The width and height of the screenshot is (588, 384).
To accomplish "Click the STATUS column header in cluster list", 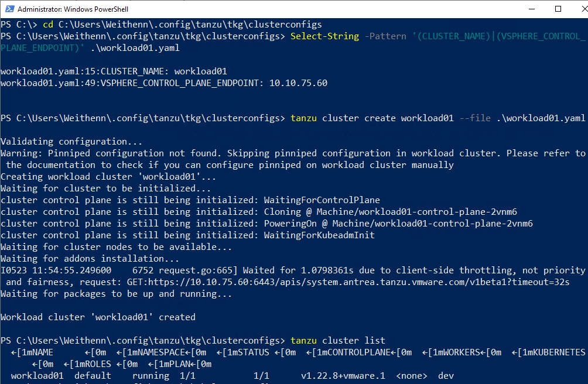I will point(253,352).
